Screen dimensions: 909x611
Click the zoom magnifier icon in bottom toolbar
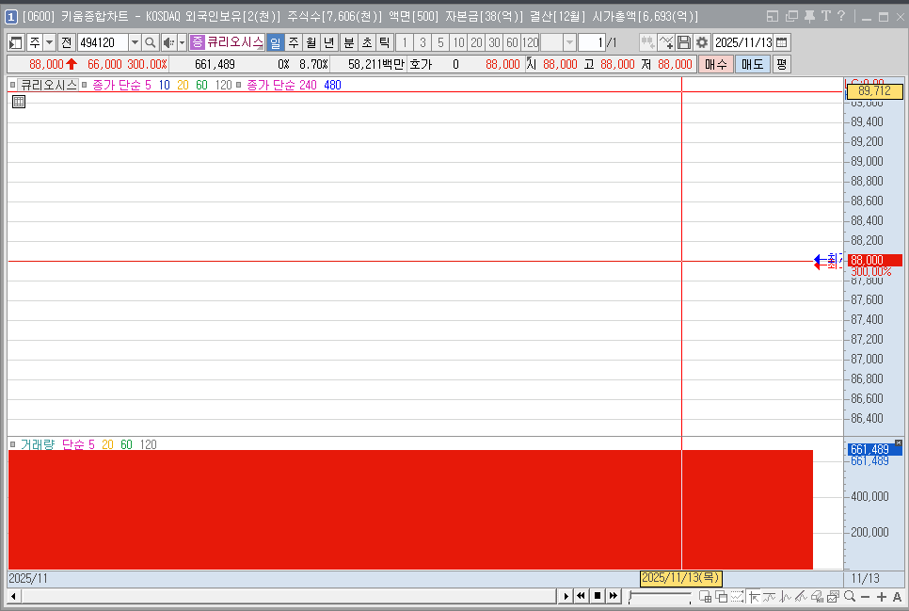click(x=850, y=597)
